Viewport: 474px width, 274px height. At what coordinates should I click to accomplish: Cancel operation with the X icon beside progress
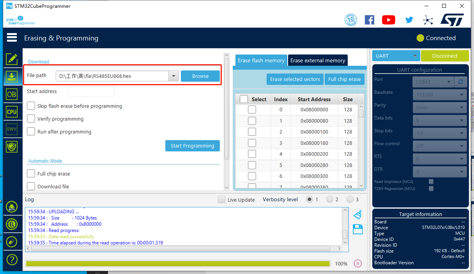click(x=358, y=263)
